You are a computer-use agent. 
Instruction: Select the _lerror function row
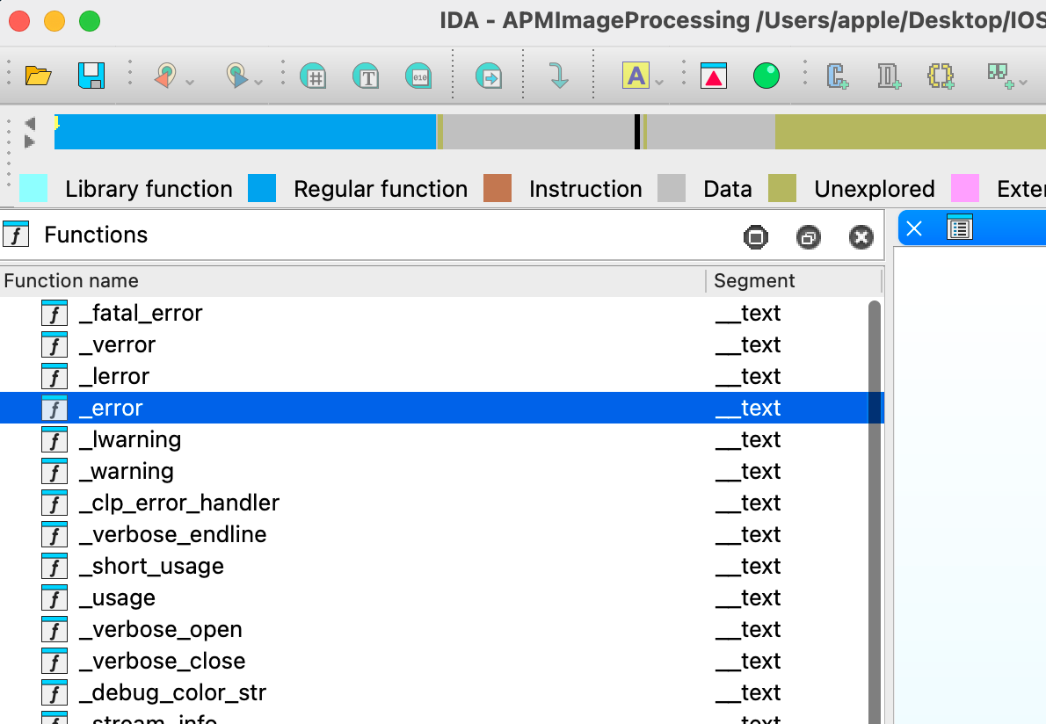433,376
